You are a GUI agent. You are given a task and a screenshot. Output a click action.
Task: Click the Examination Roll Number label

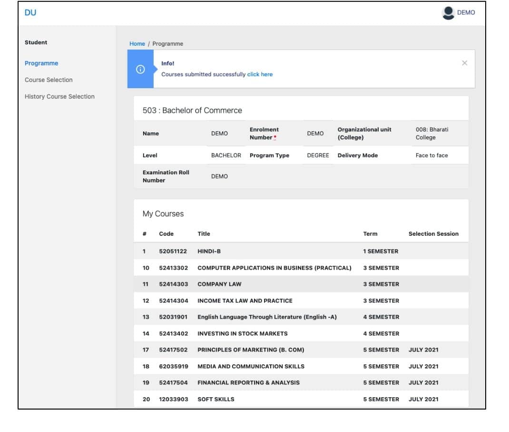166,177
